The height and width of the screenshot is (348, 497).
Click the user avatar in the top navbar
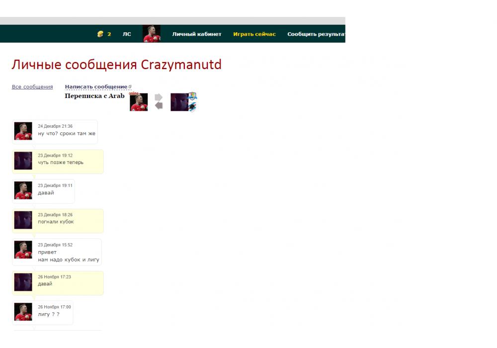click(152, 34)
